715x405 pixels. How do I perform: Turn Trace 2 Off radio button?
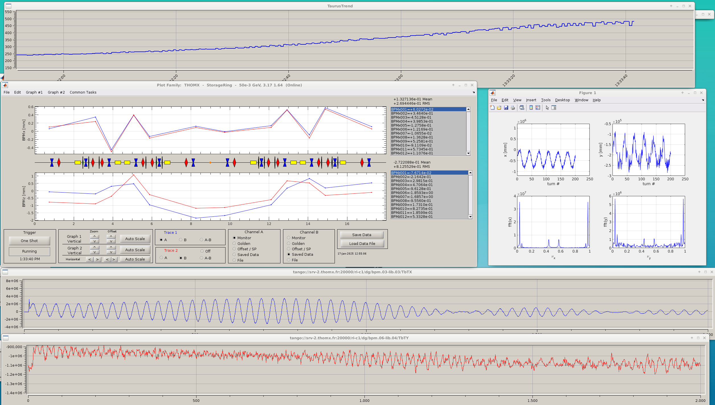point(202,251)
